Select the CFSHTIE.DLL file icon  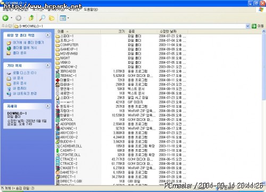click(57, 155)
